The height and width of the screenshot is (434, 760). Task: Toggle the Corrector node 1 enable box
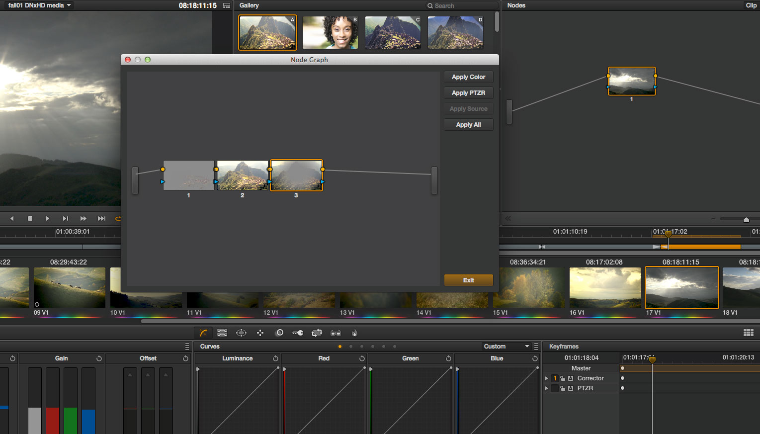click(x=555, y=378)
